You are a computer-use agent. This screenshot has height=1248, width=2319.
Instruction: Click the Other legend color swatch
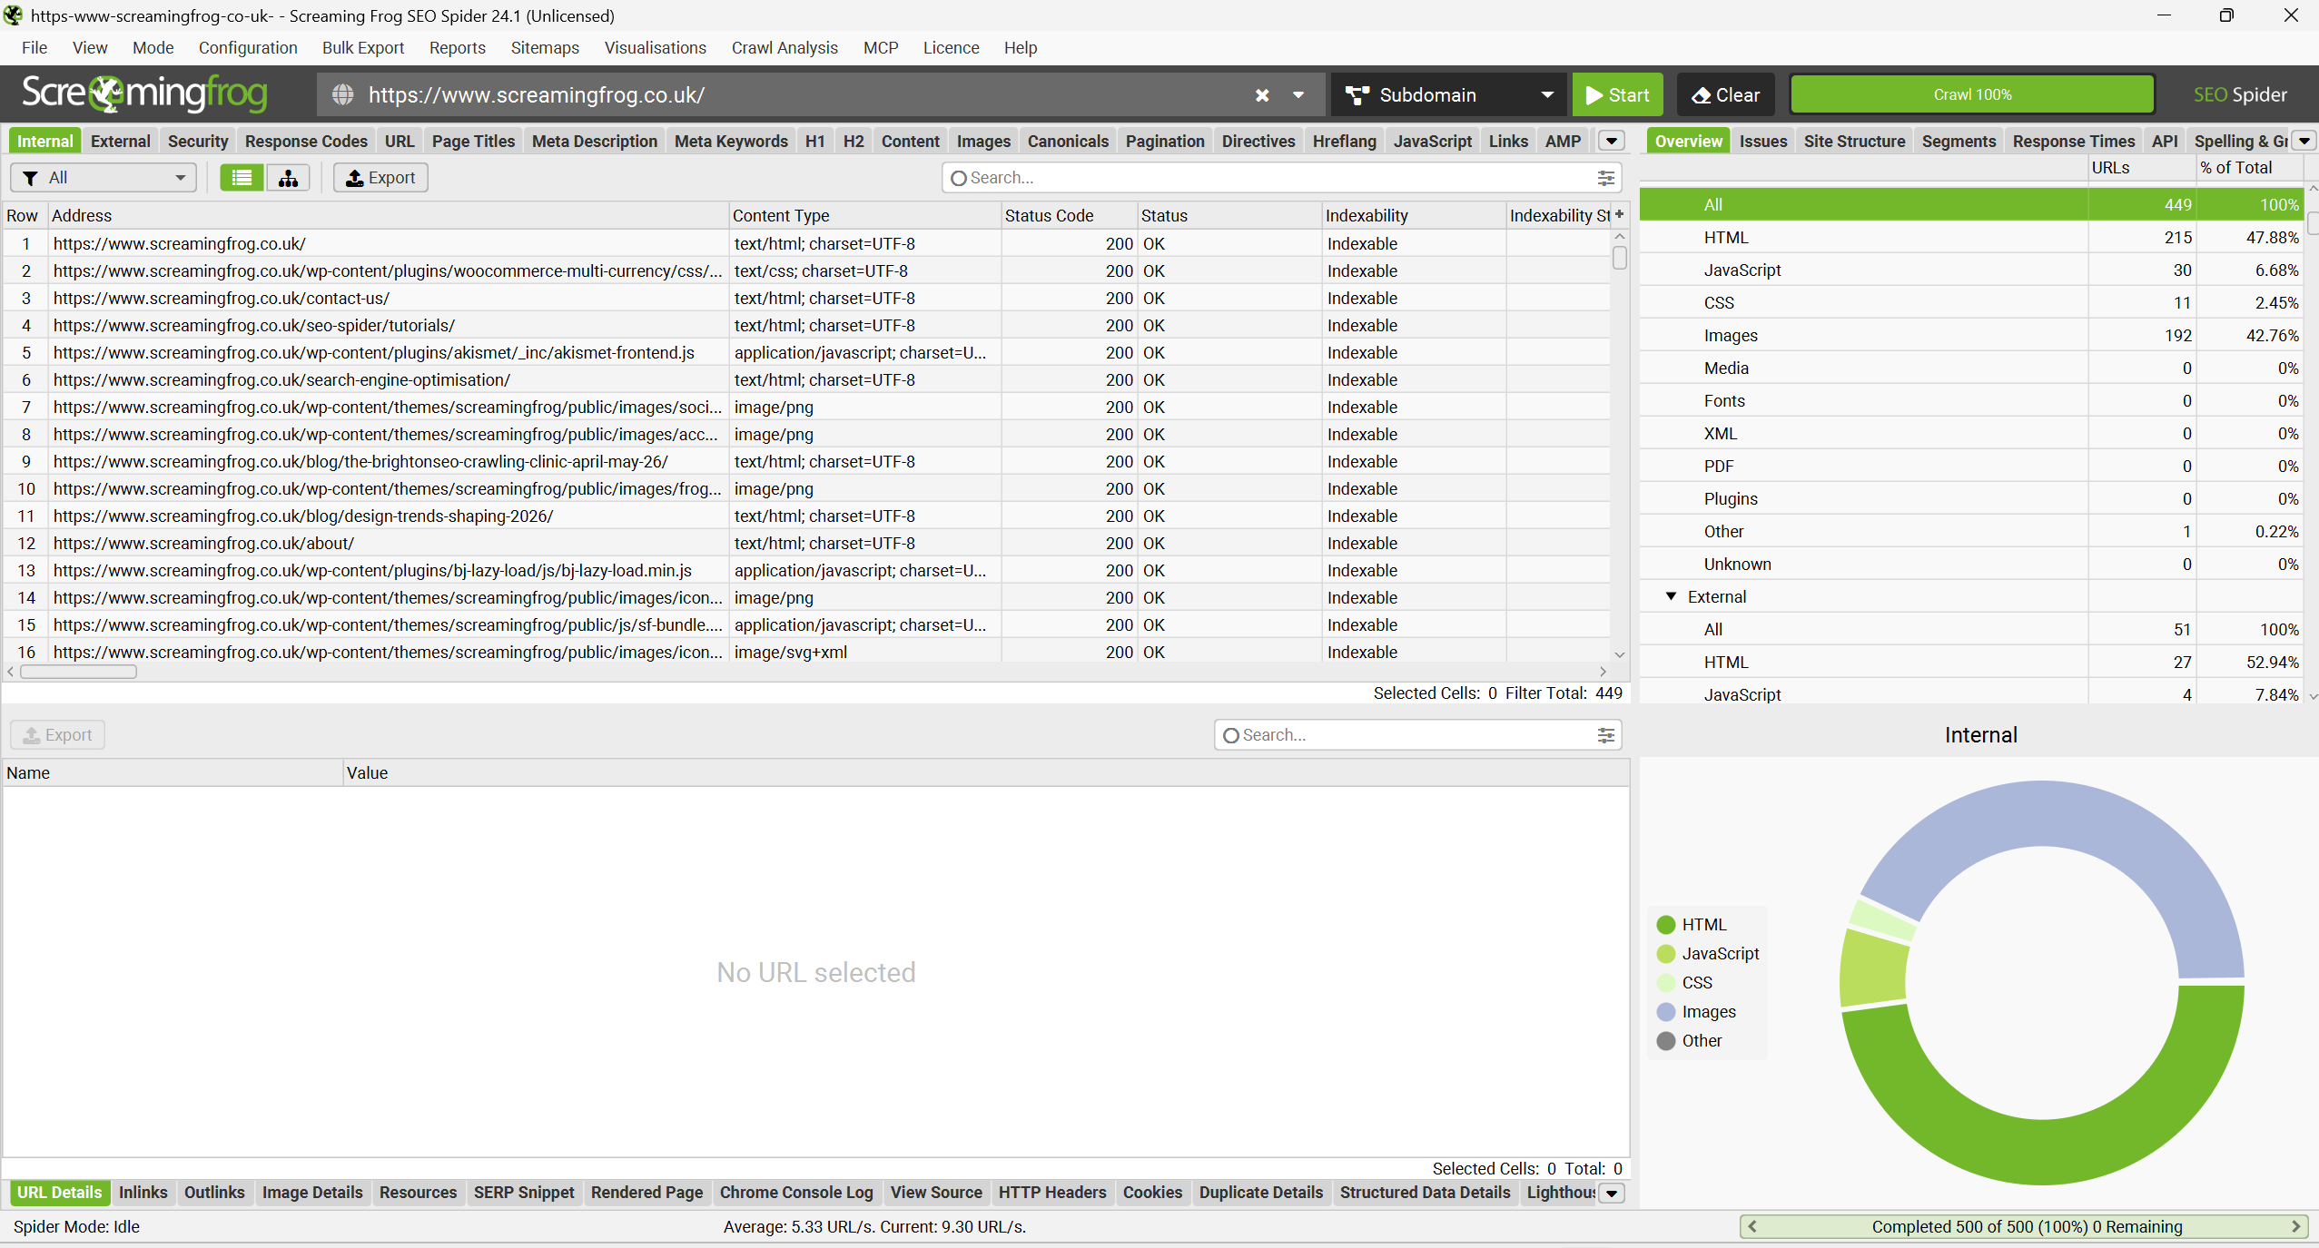1666,1041
